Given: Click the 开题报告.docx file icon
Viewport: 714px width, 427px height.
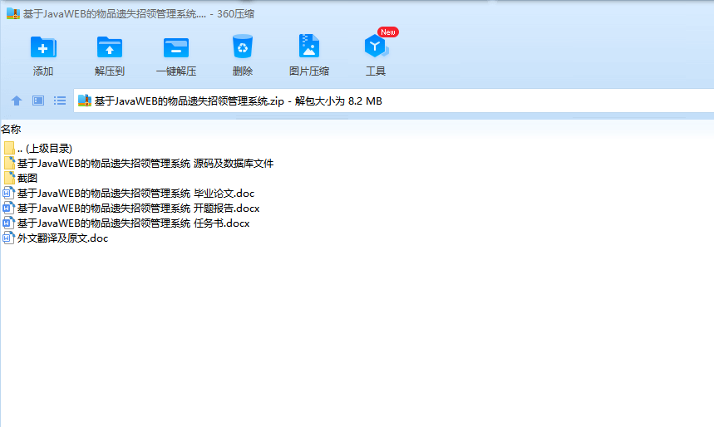Looking at the screenshot, I should pyautogui.click(x=8, y=208).
